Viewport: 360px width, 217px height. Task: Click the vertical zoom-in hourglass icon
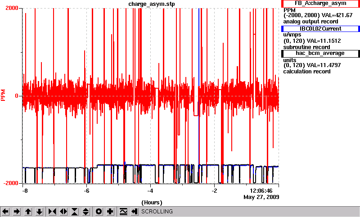[x=75, y=211]
